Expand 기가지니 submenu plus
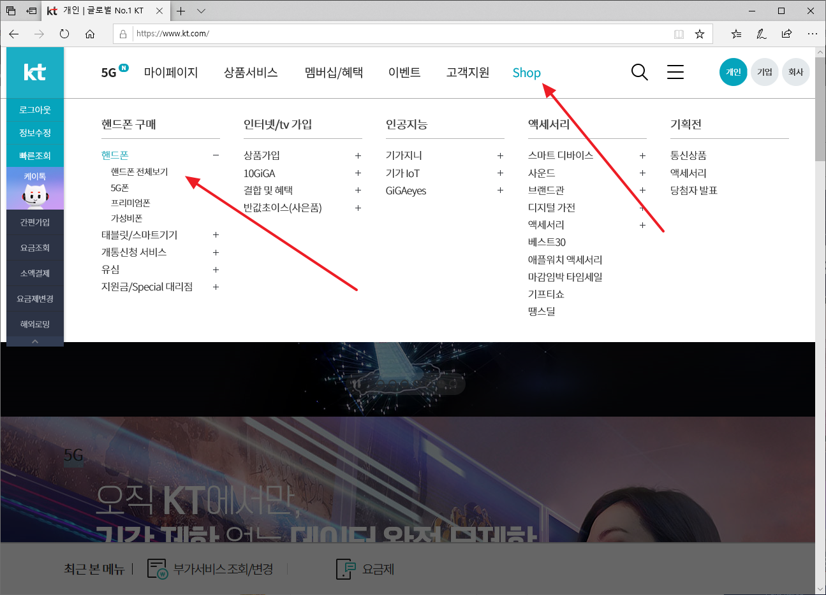Screen dimensions: 826x595 (500, 155)
